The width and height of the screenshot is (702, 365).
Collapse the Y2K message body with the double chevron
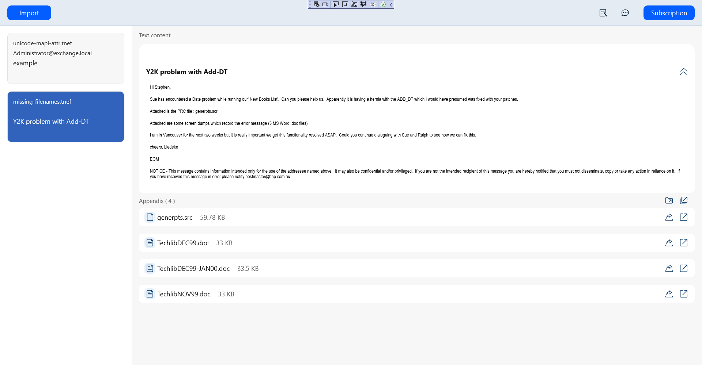(684, 72)
